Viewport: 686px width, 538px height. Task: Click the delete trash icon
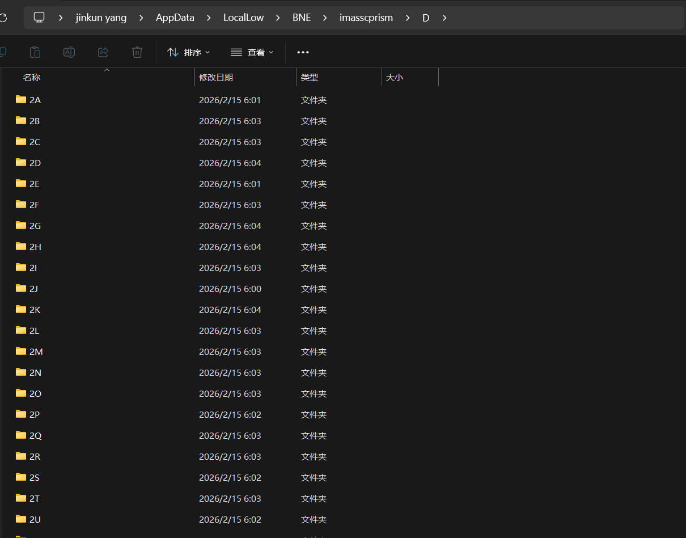click(x=137, y=52)
